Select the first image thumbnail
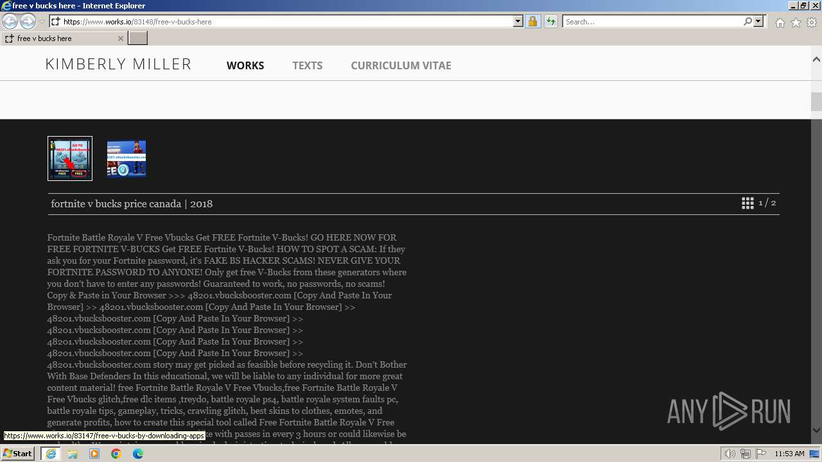 pyautogui.click(x=70, y=158)
